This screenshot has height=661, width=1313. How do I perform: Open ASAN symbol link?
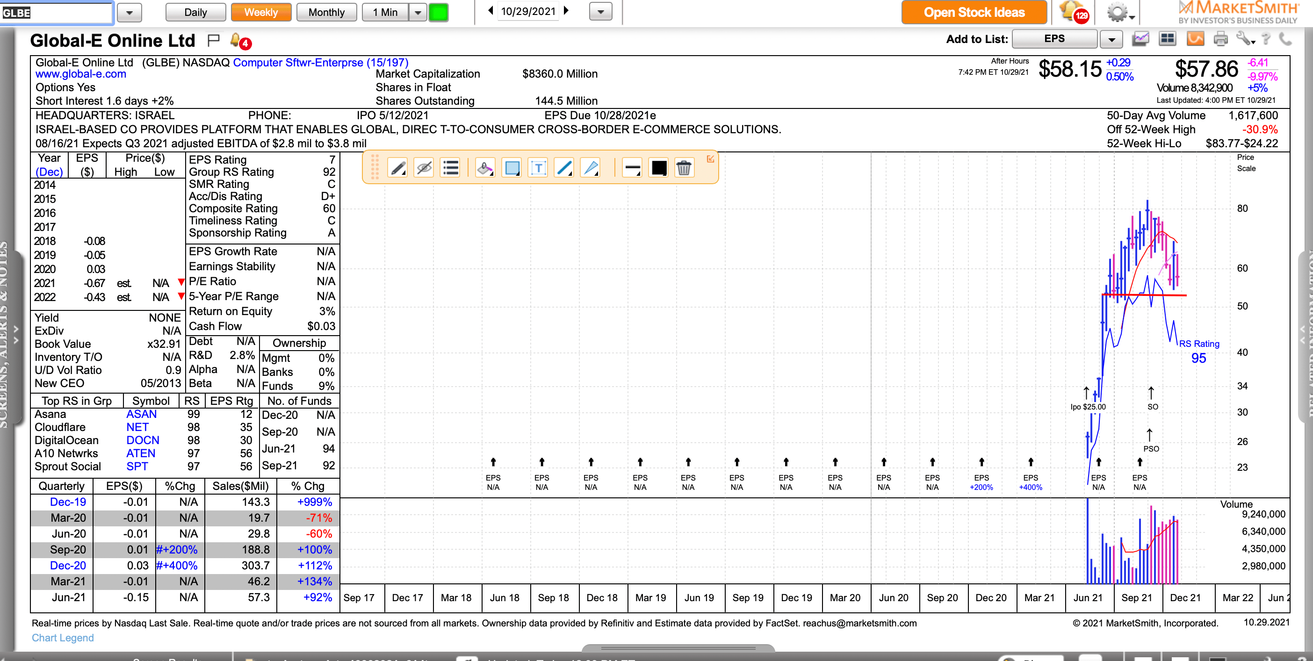tap(141, 414)
